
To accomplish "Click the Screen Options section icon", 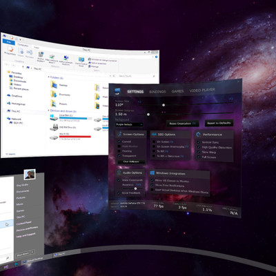I will pyautogui.click(x=119, y=134).
